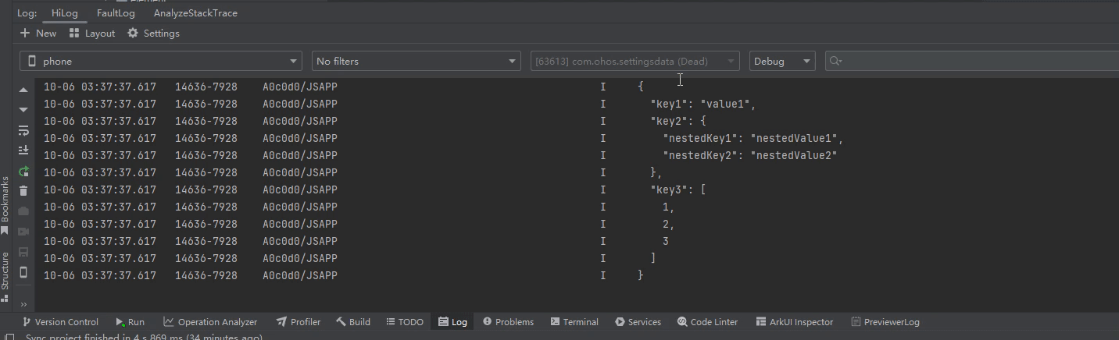The image size is (1119, 340).
Task: Open log Settings
Action: click(153, 34)
